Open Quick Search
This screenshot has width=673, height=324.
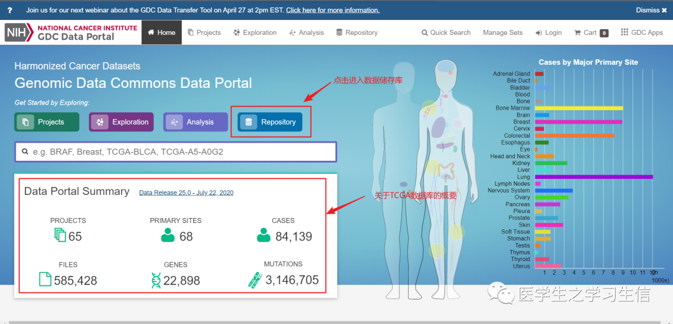coord(446,32)
